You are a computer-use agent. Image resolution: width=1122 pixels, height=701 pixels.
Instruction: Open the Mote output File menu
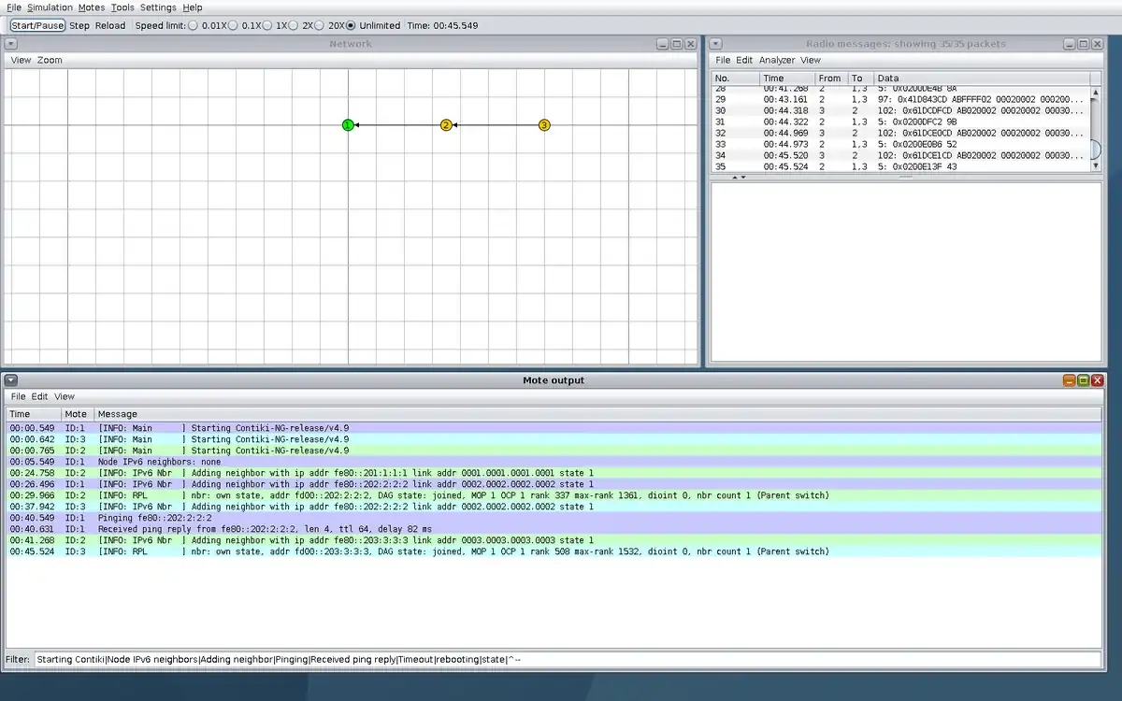pyautogui.click(x=19, y=396)
